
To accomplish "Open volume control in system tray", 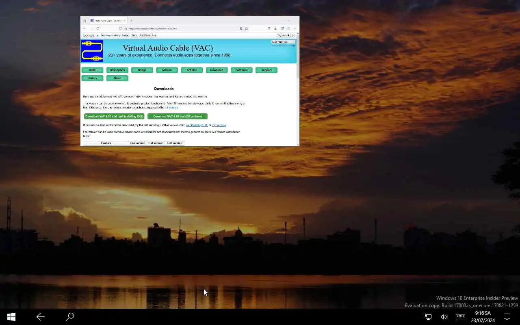I will tap(444, 317).
